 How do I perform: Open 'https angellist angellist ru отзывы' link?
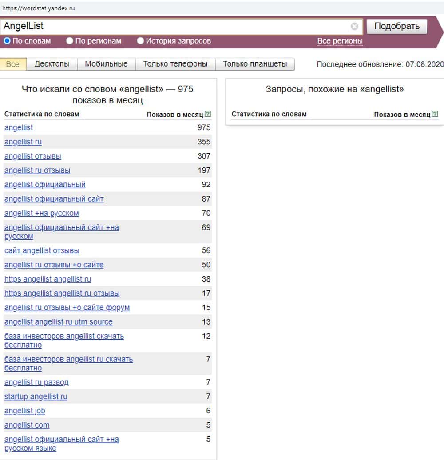point(62,293)
